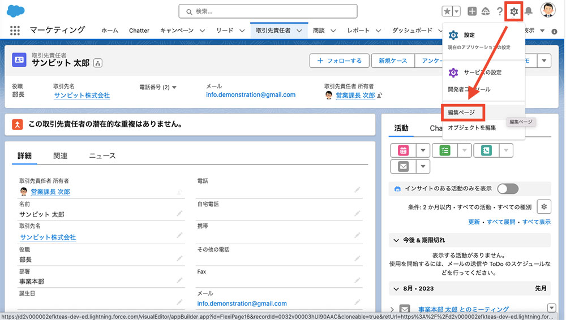This screenshot has height=320, width=566.
Task: Toggle インサイトのある活動のみを表示 switch
Action: [x=508, y=189]
